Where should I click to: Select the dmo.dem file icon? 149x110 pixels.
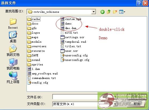click(x=62, y=28)
